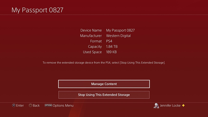Click the My Passport 0827 page title
208x117 pixels.
click(37, 10)
